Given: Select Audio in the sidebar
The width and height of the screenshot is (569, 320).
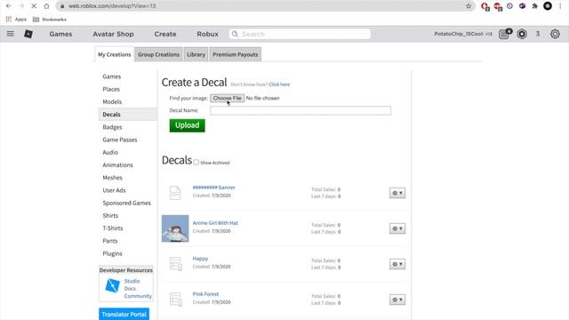Looking at the screenshot, I should point(110,152).
